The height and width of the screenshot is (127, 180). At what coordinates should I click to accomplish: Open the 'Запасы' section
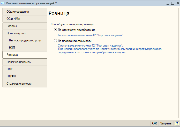pos(25,26)
